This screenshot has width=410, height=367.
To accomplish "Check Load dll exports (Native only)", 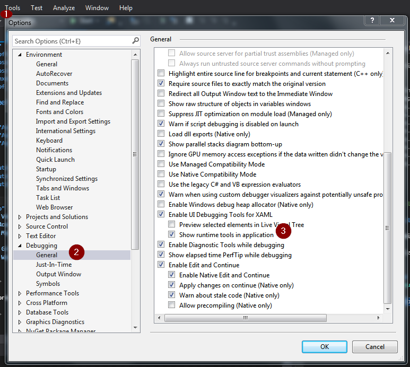I will pyautogui.click(x=161, y=134).
